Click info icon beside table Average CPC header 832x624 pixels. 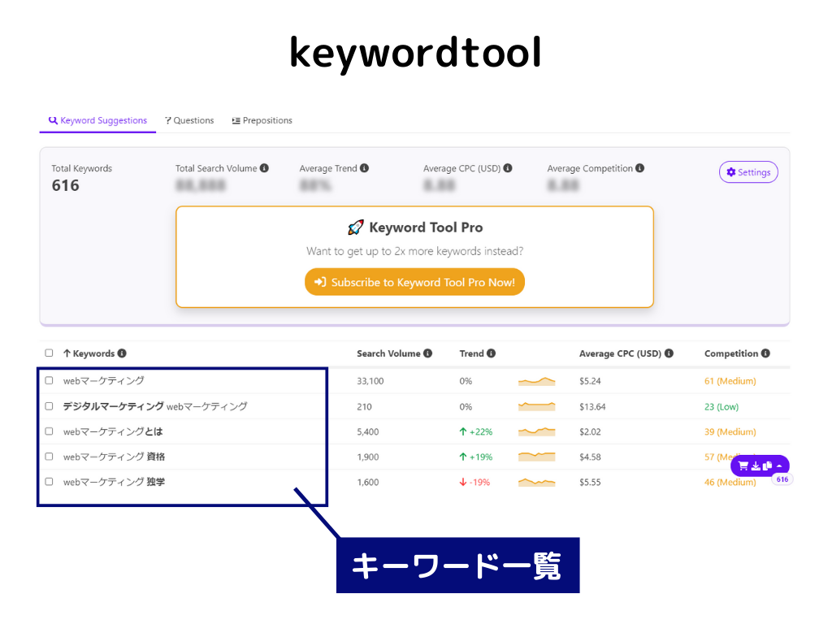[x=669, y=353]
